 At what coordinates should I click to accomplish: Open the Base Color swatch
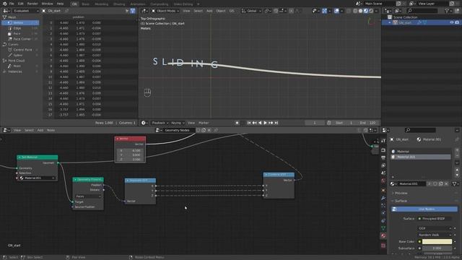(437, 241)
